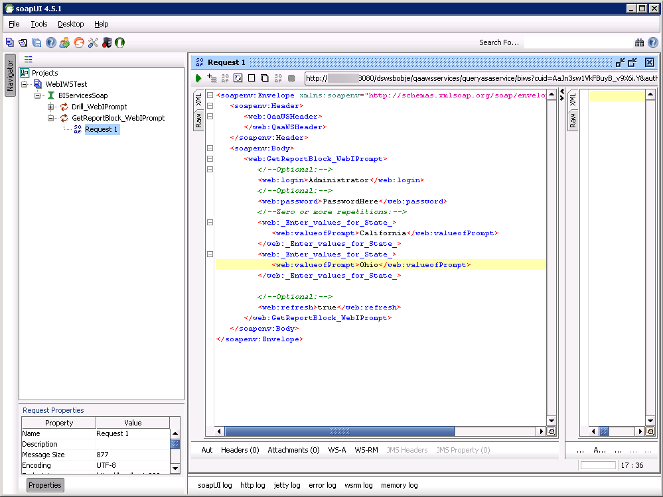The width and height of the screenshot is (663, 497).
Task: Show the wsrm log
Action: point(358,485)
